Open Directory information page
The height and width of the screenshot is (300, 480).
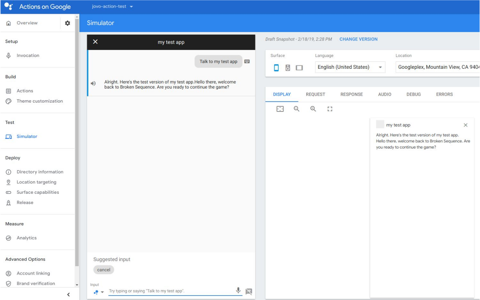pos(40,172)
